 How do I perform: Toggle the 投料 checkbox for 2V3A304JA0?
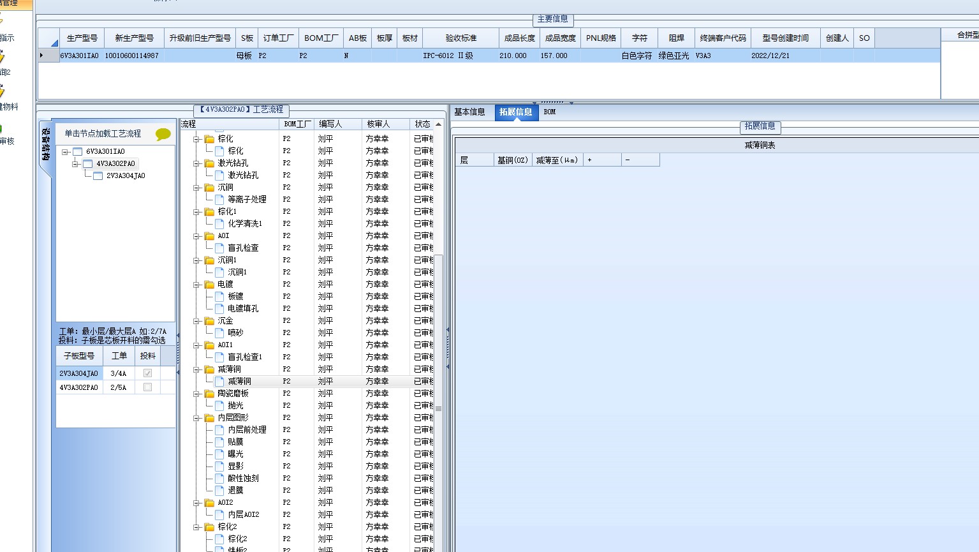coord(147,373)
